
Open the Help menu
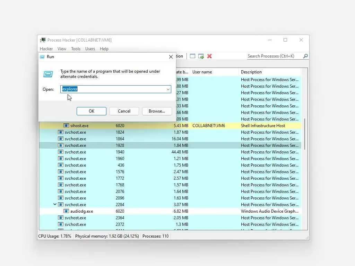[x=104, y=49]
